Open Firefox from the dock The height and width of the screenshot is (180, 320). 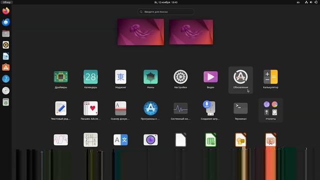click(5, 11)
